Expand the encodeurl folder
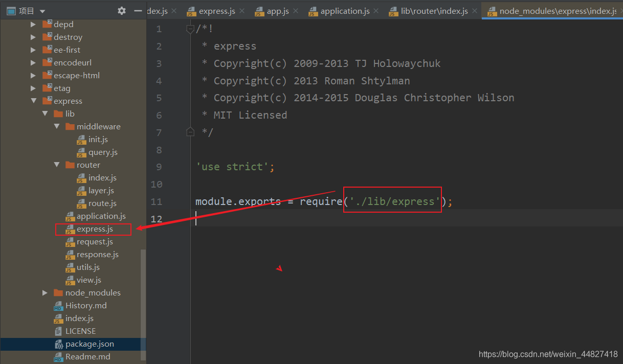The image size is (623, 364). (x=33, y=62)
